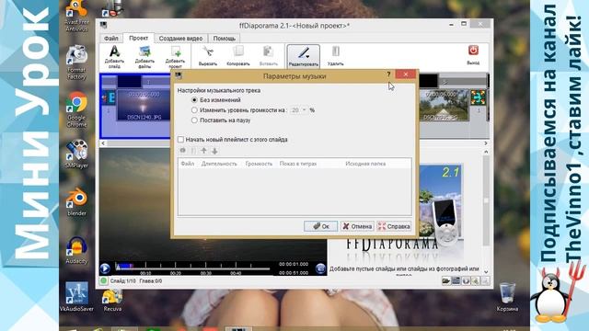Click the move track up arrow icon
The image size is (589, 331).
203,151
